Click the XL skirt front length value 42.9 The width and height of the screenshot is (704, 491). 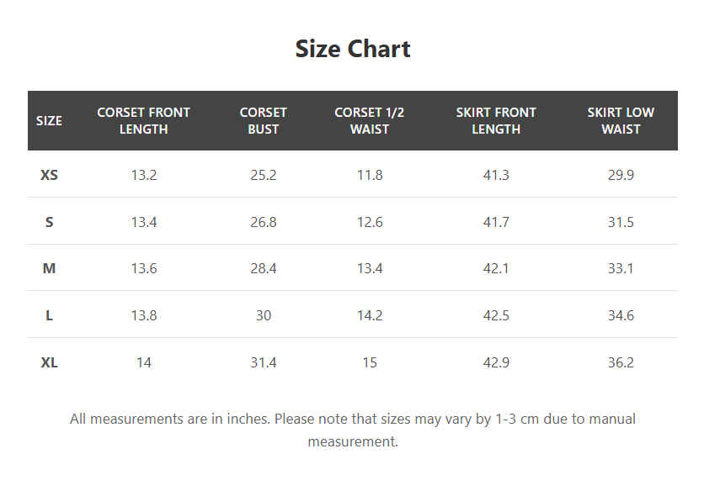pyautogui.click(x=496, y=362)
